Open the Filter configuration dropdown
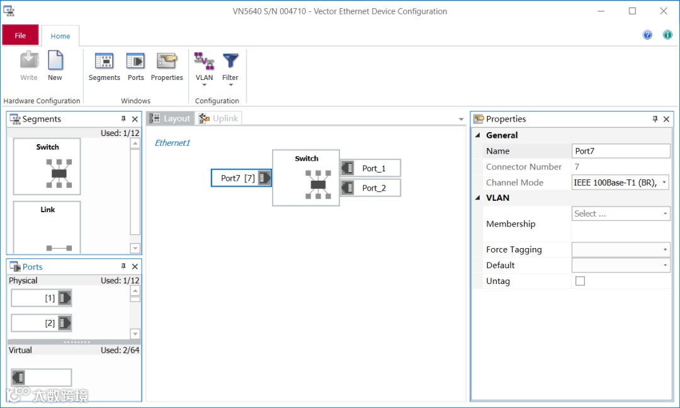The width and height of the screenshot is (680, 408). (230, 69)
